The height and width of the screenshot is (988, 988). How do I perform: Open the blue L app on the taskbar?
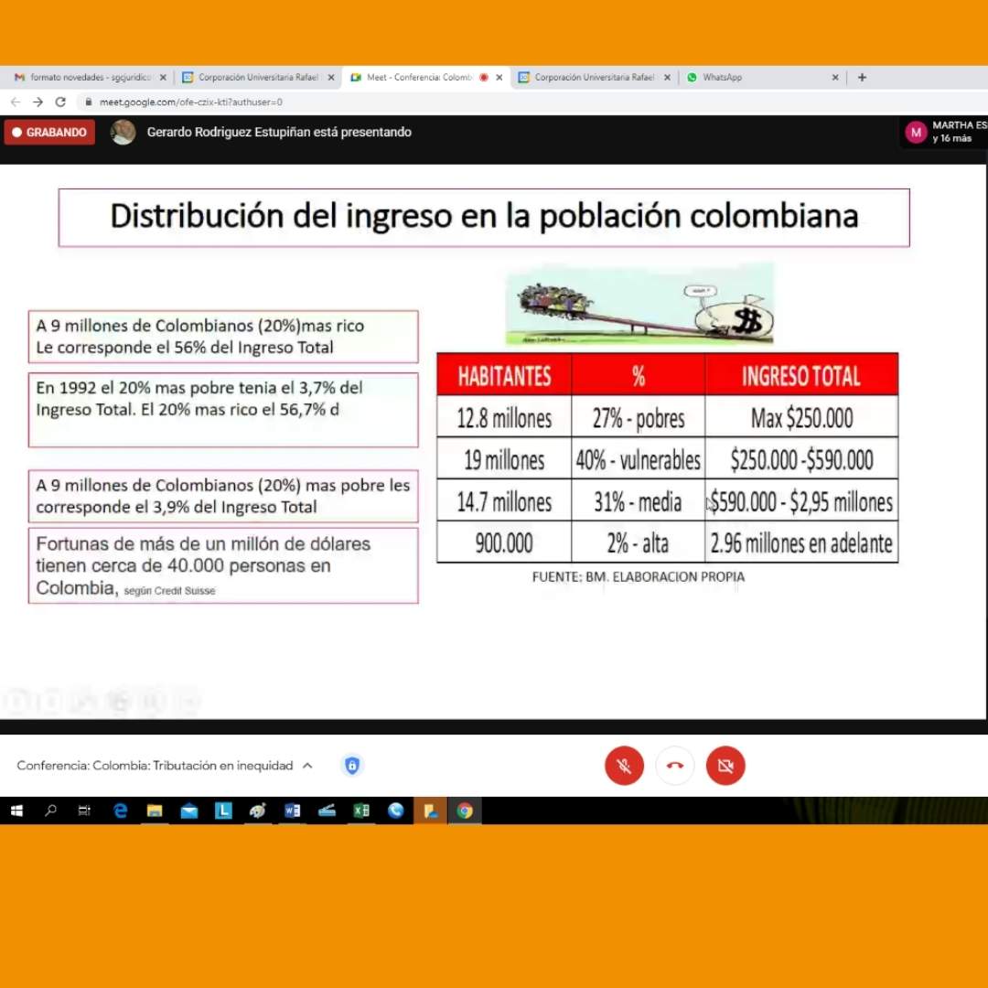[x=223, y=811]
